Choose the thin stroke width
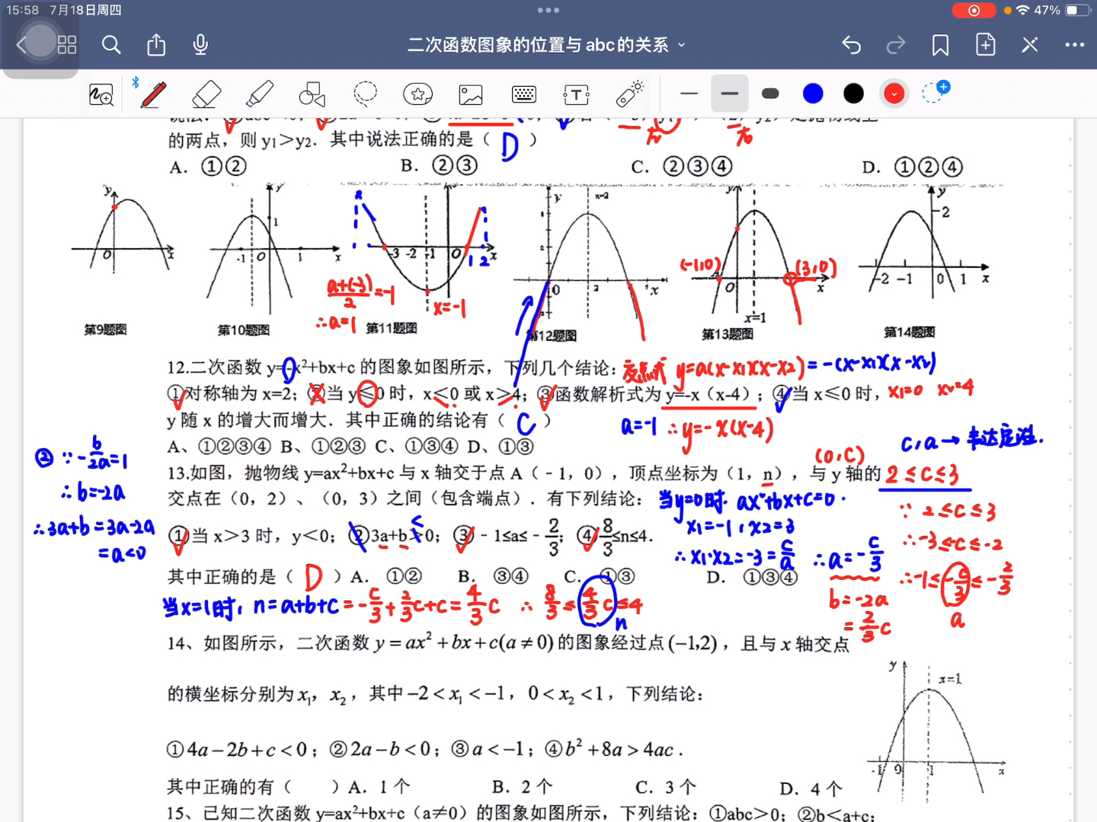This screenshot has width=1097, height=822. 689,94
